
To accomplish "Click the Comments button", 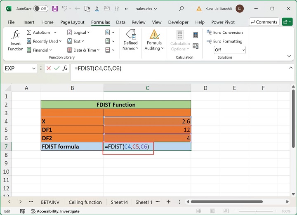I will (264, 22).
